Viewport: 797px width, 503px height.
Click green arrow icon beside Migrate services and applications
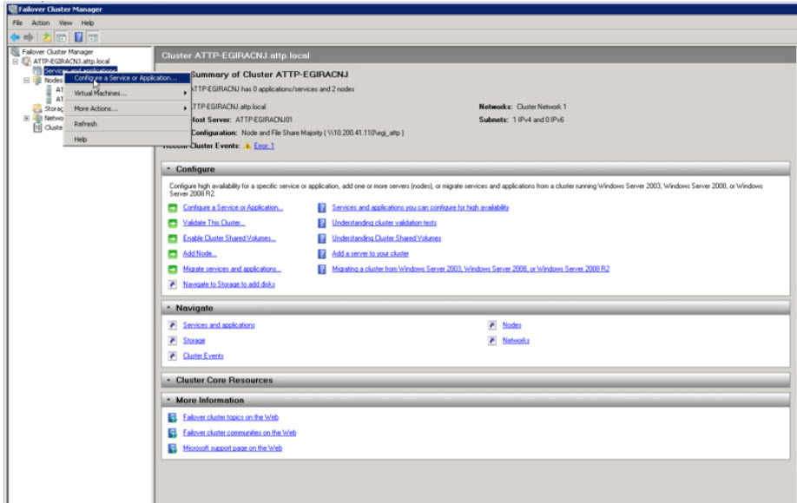pyautogui.click(x=173, y=269)
